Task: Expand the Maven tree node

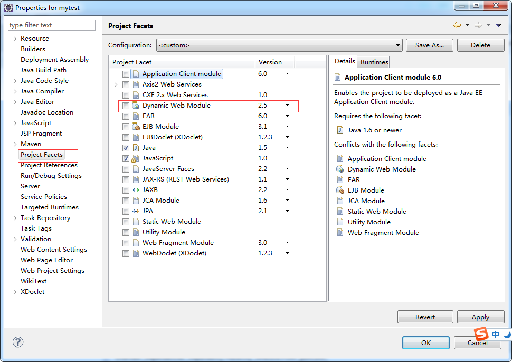Action: tap(15, 144)
